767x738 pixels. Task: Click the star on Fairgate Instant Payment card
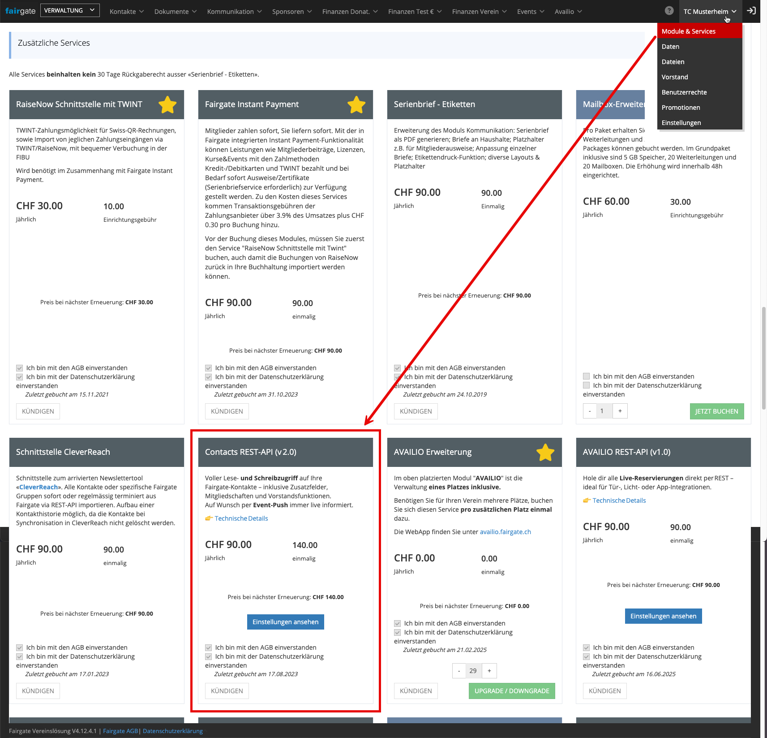356,104
